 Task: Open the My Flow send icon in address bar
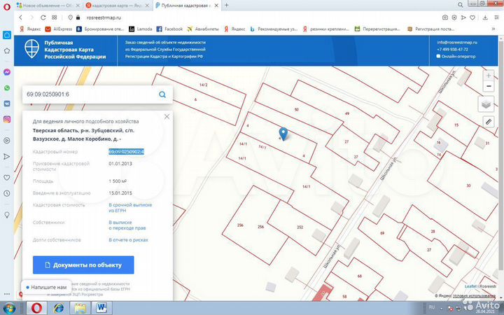(463, 17)
